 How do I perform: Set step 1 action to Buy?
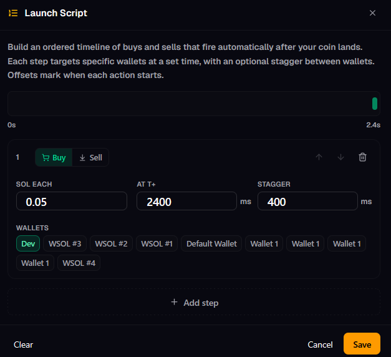point(54,157)
